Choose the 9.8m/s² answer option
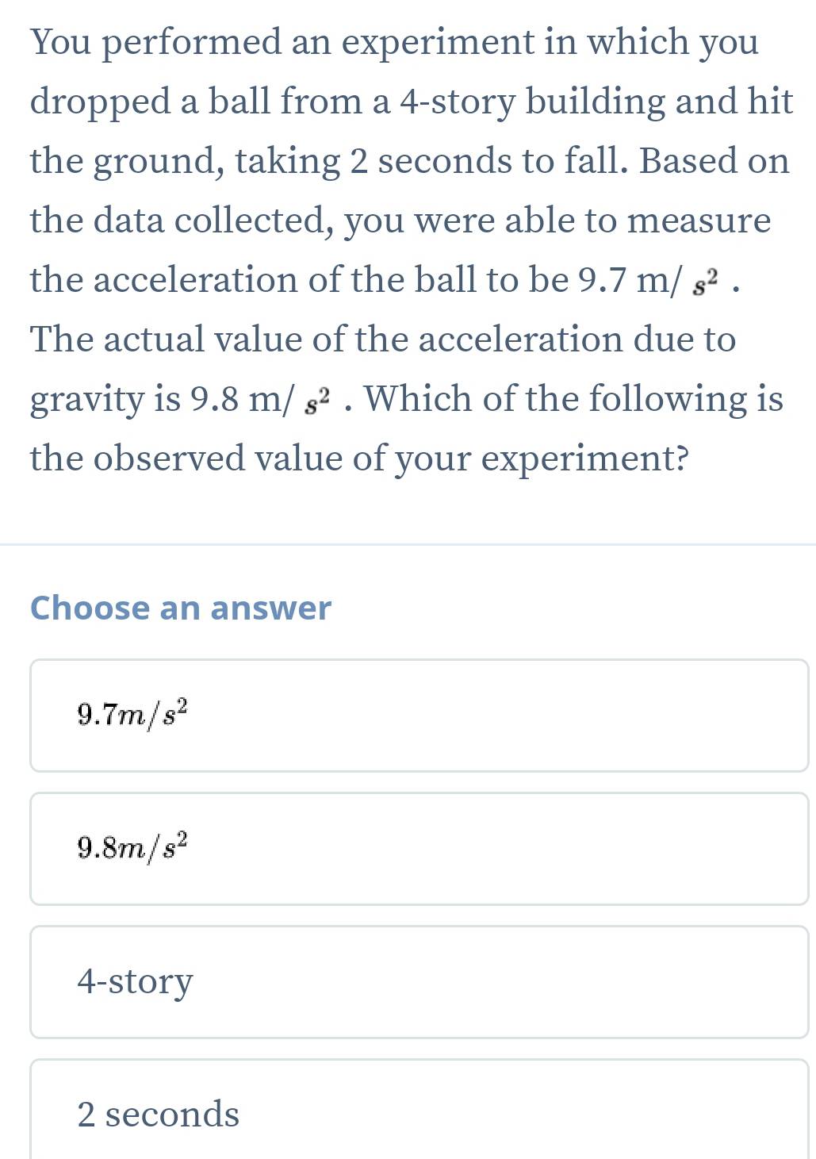The image size is (816, 1159). (x=419, y=848)
